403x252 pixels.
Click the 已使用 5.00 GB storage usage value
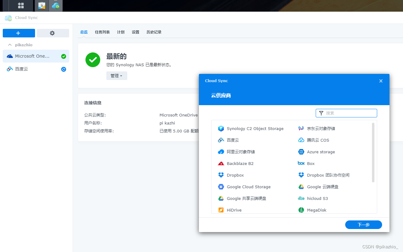coord(179,131)
